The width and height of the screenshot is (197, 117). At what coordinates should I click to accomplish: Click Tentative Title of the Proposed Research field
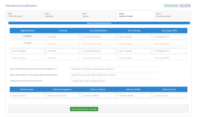tap(114, 81)
